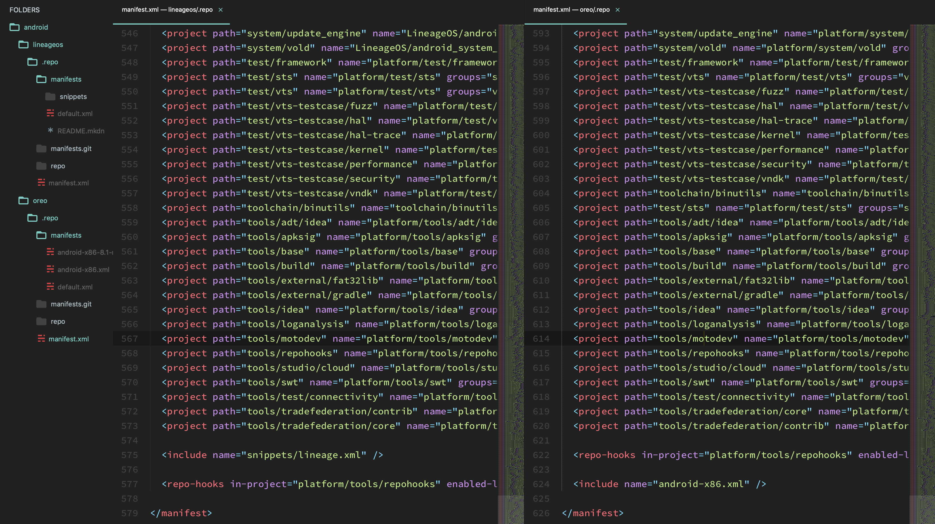The height and width of the screenshot is (524, 935).
Task: Click the XML icon of android-x86.xml
Action: point(50,269)
